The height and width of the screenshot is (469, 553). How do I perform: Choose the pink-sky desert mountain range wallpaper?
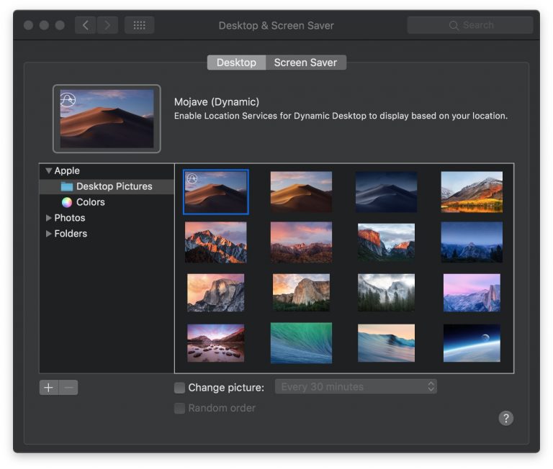[301, 242]
